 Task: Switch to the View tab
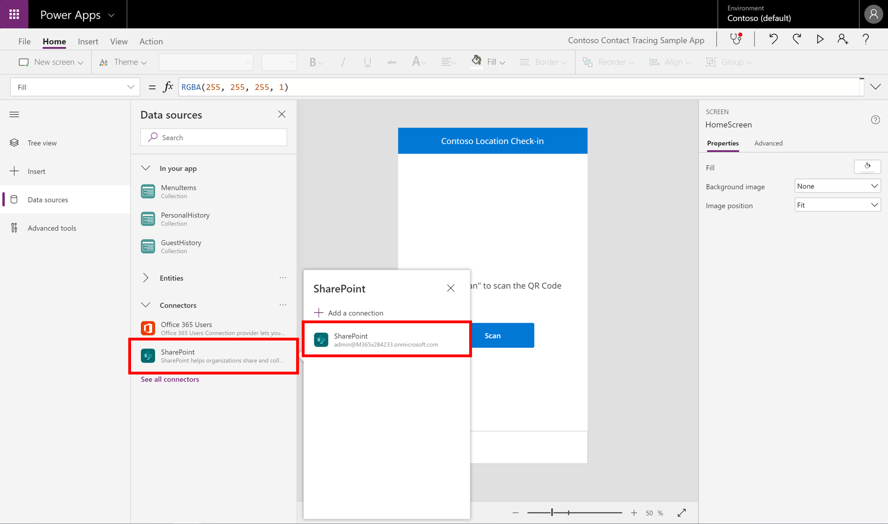[x=119, y=41]
